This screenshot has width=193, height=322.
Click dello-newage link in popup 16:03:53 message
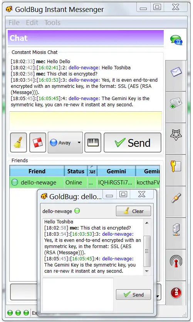click(118, 234)
